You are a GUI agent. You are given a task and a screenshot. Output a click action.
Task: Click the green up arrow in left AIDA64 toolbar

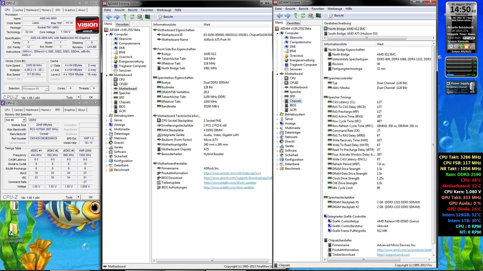click(x=125, y=17)
